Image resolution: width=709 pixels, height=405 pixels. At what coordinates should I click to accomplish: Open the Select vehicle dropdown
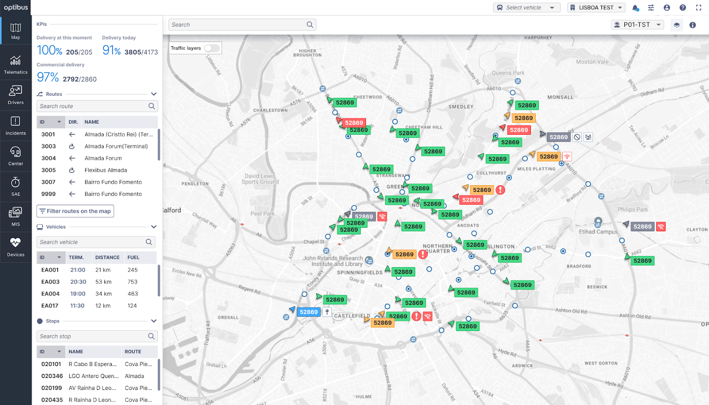click(526, 7)
